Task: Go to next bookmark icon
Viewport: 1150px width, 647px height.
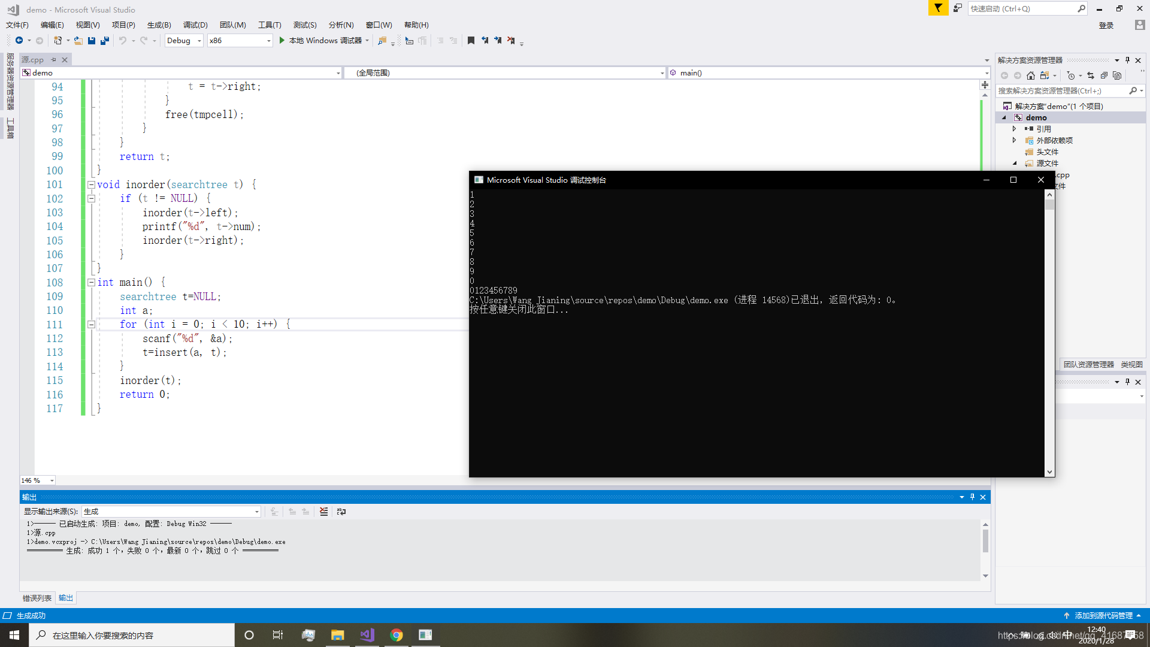Action: tap(498, 40)
